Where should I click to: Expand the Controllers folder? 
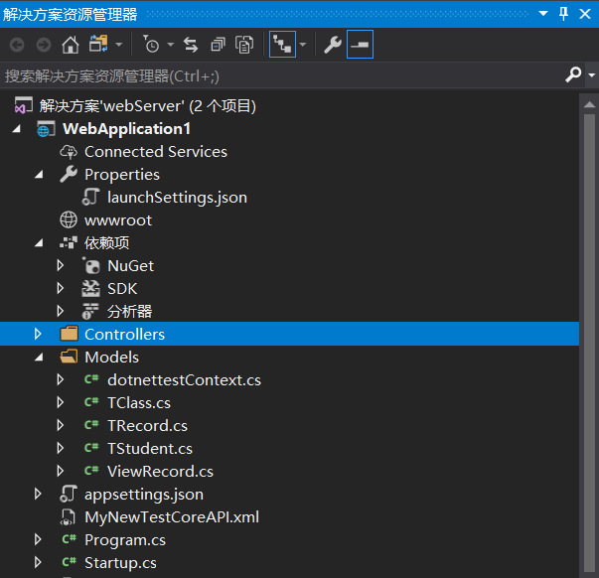pos(38,334)
